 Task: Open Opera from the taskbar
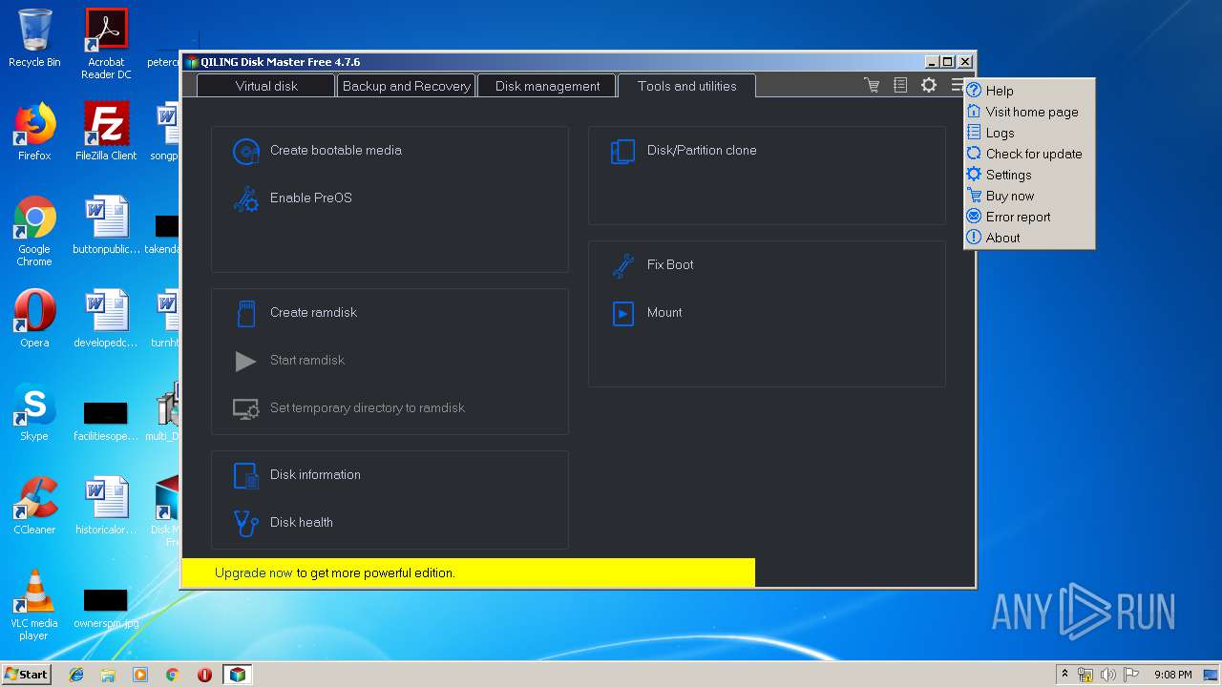point(204,675)
